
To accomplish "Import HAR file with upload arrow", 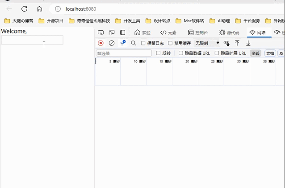I will [237, 43].
